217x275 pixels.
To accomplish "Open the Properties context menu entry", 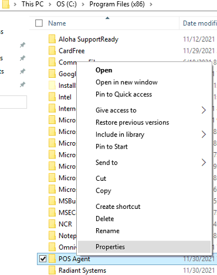I will [144, 247].
